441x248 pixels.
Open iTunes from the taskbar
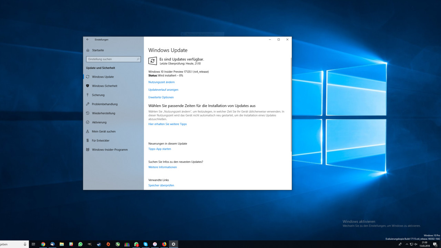[155, 244]
